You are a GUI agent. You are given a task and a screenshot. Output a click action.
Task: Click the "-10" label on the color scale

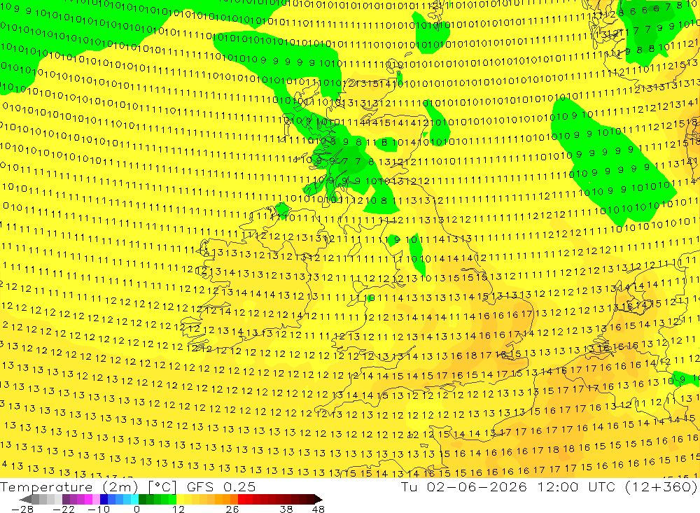98,509
